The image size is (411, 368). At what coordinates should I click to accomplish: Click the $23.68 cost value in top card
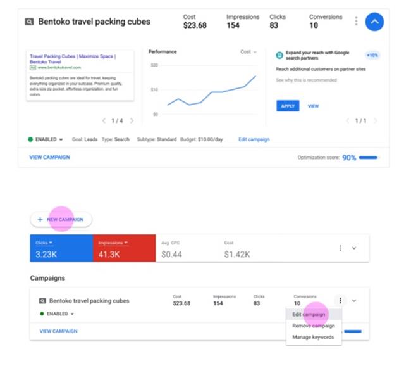click(x=195, y=25)
